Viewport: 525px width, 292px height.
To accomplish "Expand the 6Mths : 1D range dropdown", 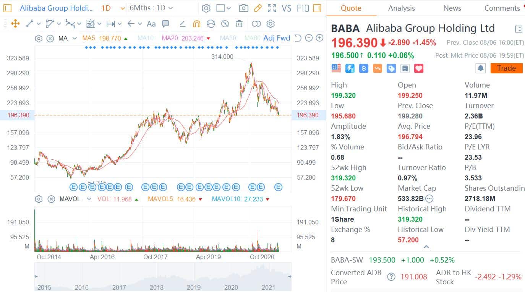I will [151, 8].
